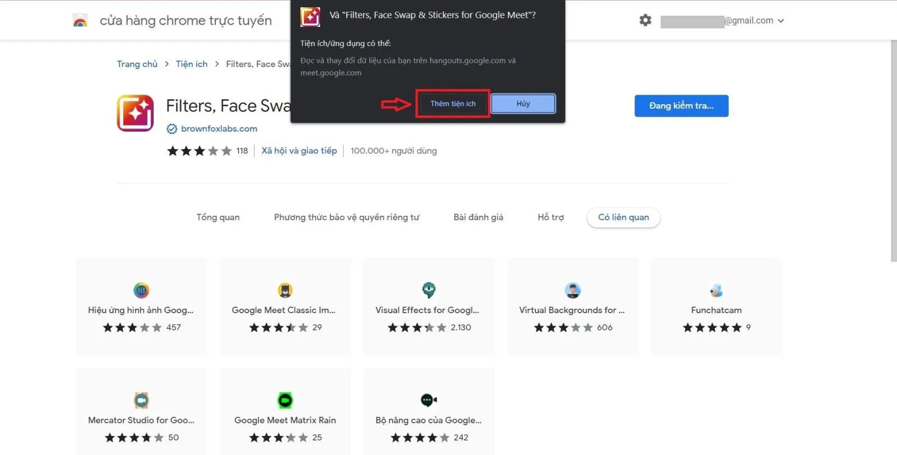This screenshot has height=455, width=897.
Task: Click Virtual Backgrounds for ... avatar icon
Action: point(572,290)
